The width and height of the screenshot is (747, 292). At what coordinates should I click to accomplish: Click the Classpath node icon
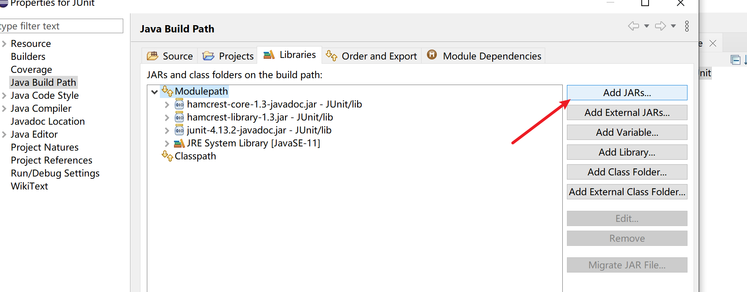coord(167,156)
